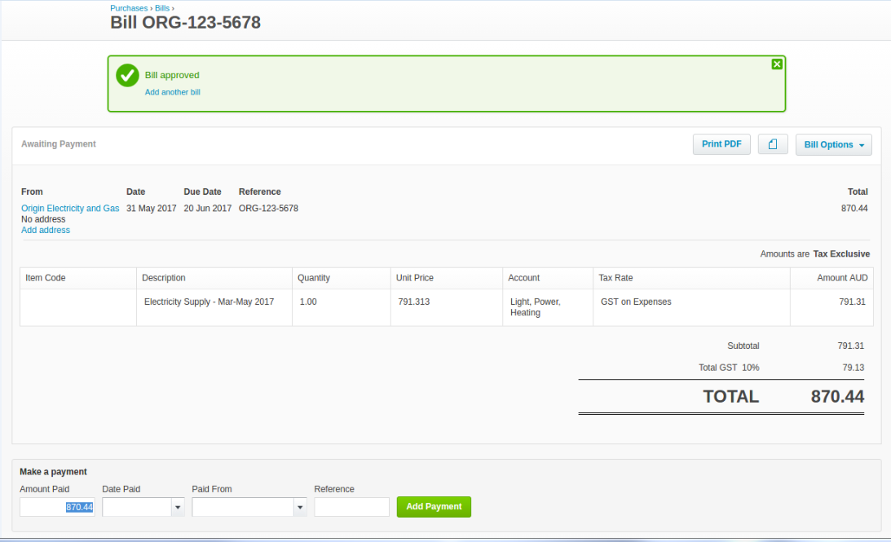
Task: Click inside the Paid From field
Action: coord(240,506)
